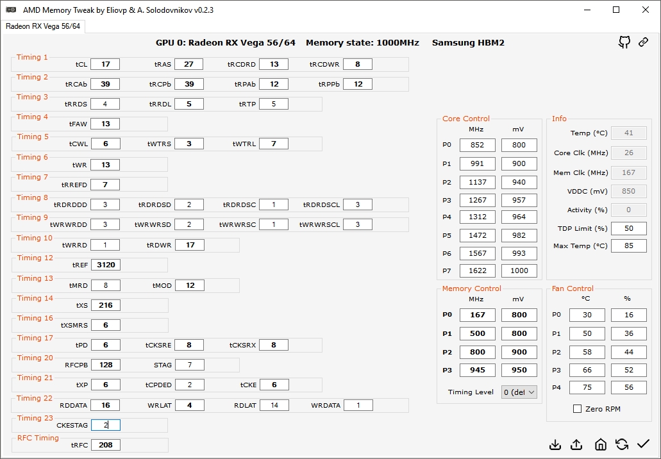Click the tMOD input
Image resolution: width=661 pixels, height=459 pixels.
click(x=190, y=285)
